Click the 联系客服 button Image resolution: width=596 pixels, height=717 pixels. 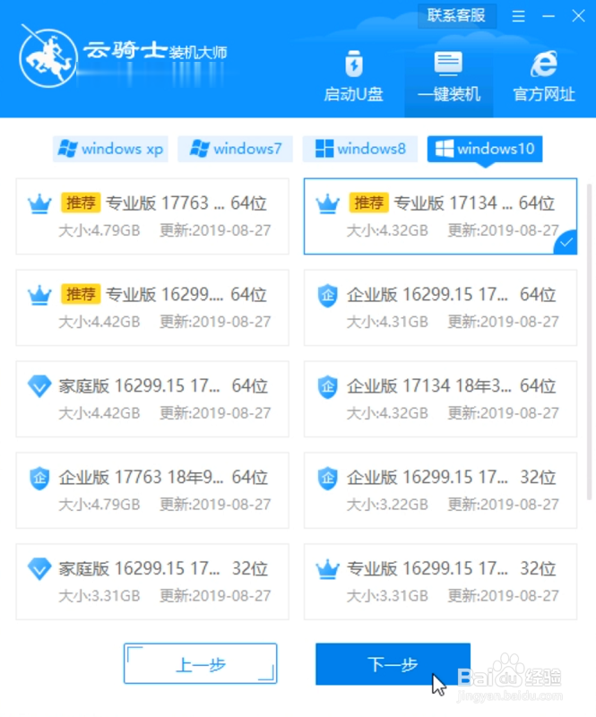456,15
